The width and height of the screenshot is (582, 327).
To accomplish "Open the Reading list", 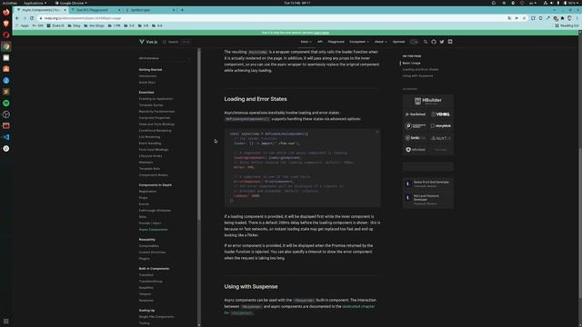I will coord(567,25).
